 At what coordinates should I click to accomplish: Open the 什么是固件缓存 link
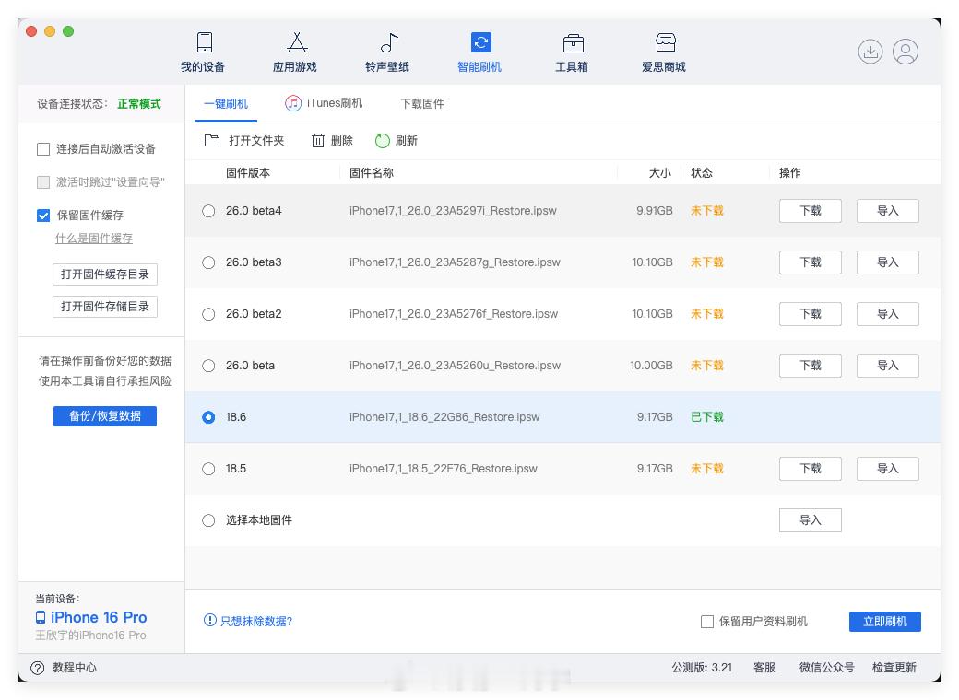click(x=94, y=239)
